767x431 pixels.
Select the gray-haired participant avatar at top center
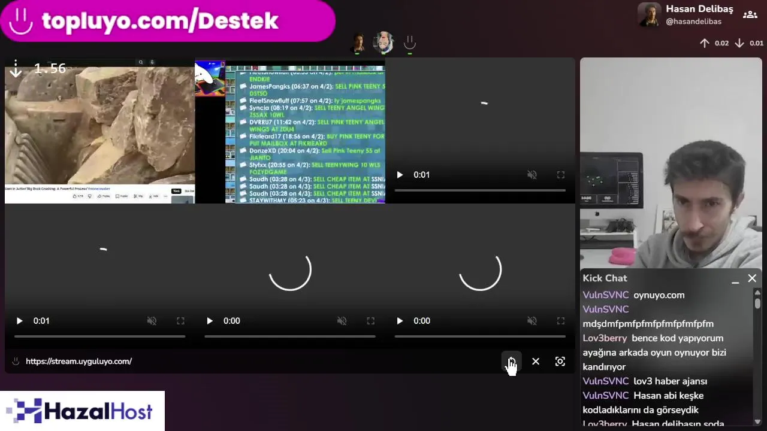click(383, 43)
